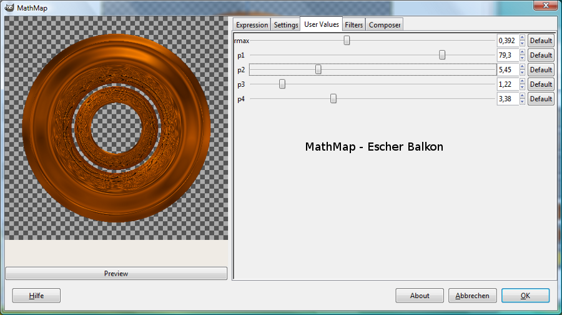Open Hilfe help dialog
The height and width of the screenshot is (315, 562).
[x=36, y=296]
